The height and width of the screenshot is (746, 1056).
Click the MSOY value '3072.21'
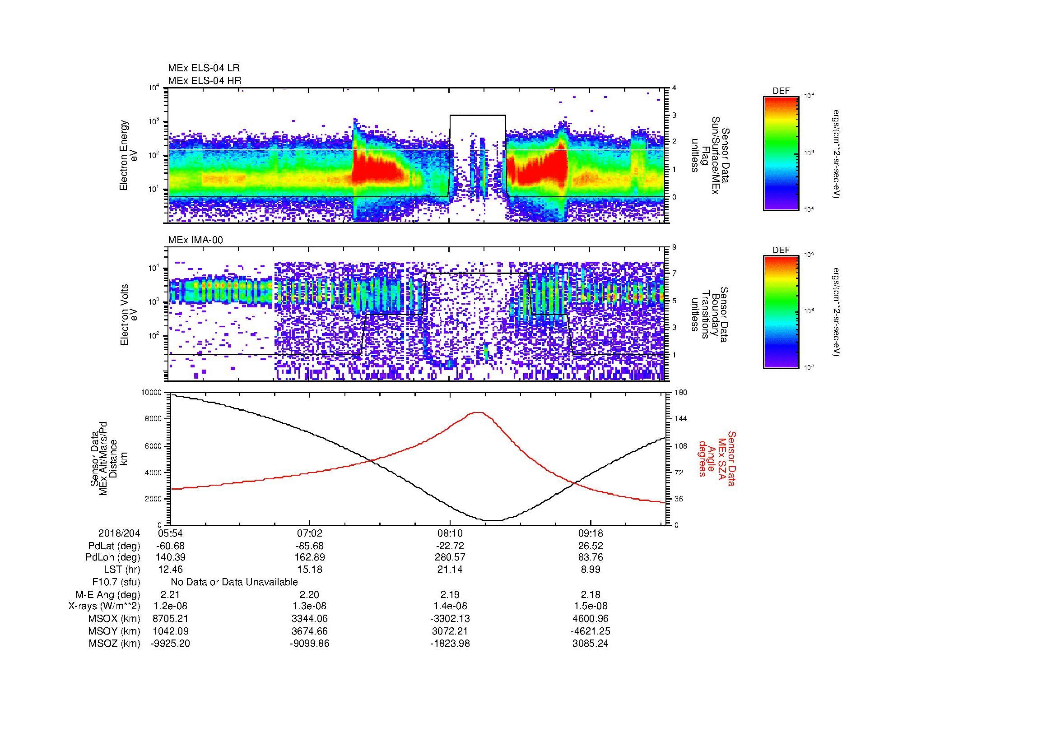pos(450,631)
